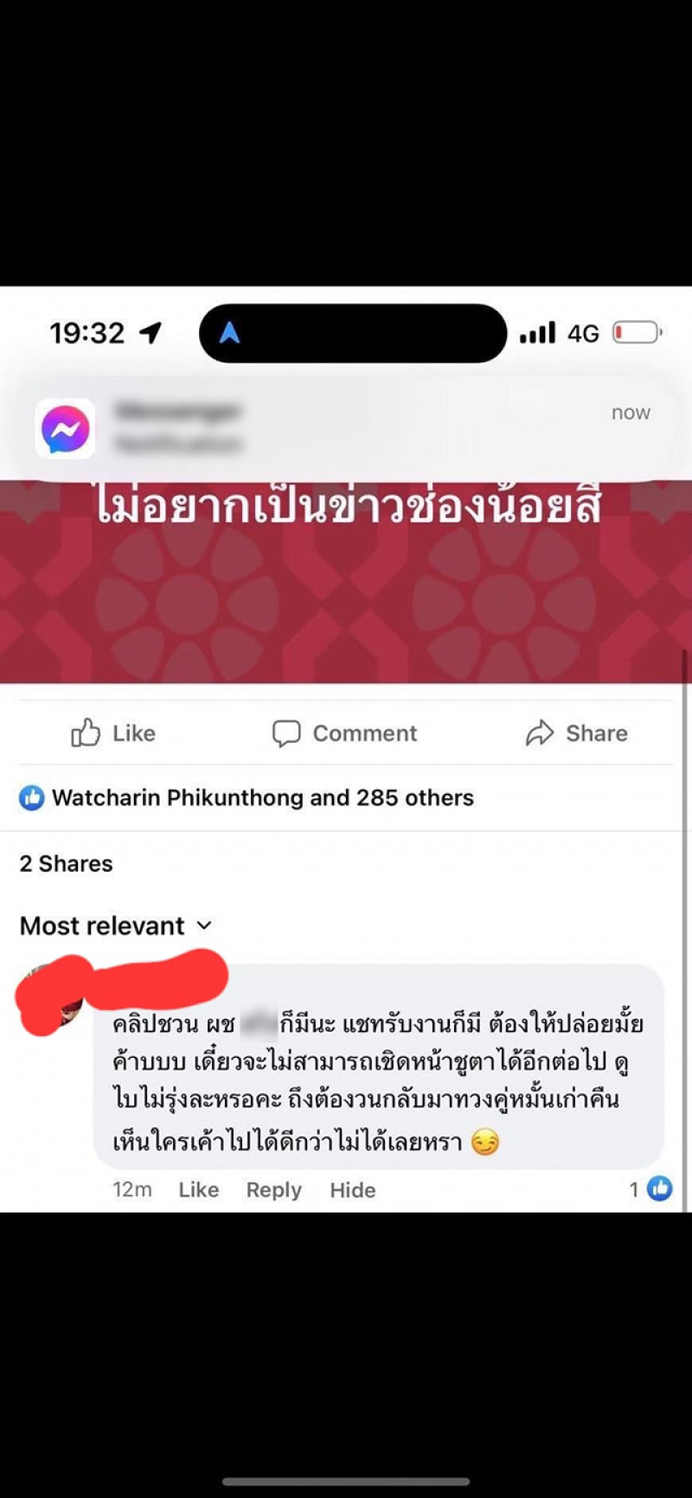Image resolution: width=692 pixels, height=1498 pixels.
Task: Tap the Share arrow icon
Action: pyautogui.click(x=540, y=733)
